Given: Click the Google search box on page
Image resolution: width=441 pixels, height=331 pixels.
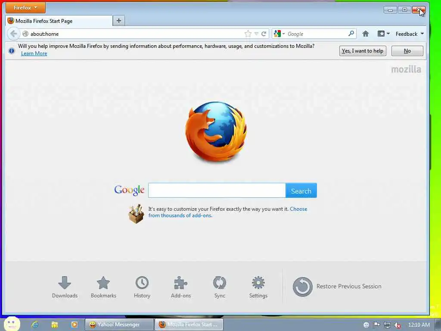Looking at the screenshot, I should (217, 190).
